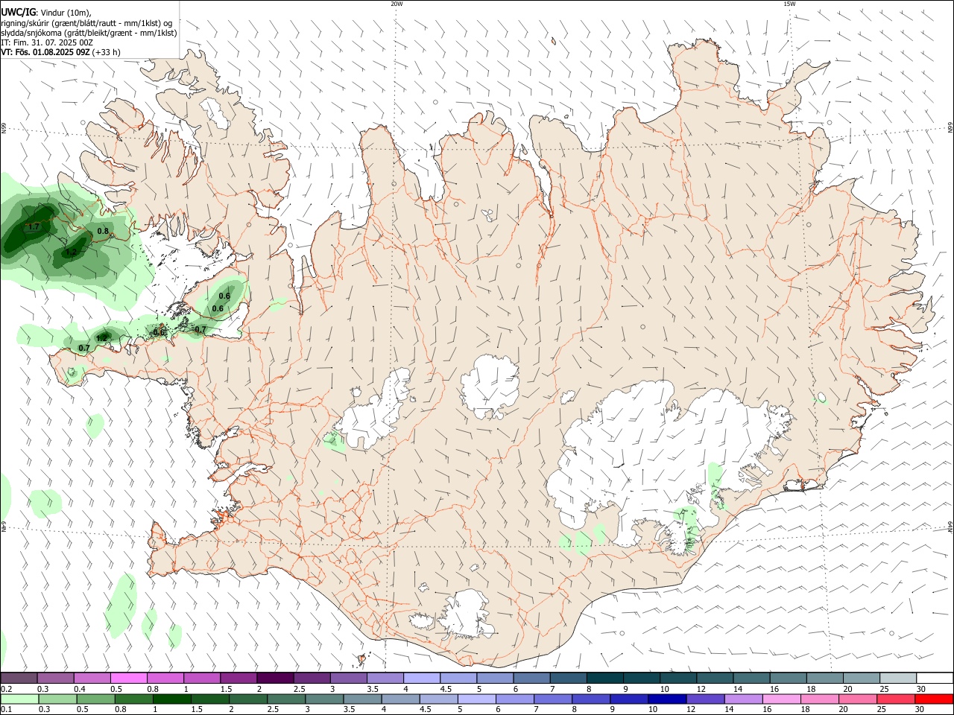This screenshot has width=954, height=715.
Task: Select the pale grey swatch starting at 25, top scale
Action: (897, 678)
